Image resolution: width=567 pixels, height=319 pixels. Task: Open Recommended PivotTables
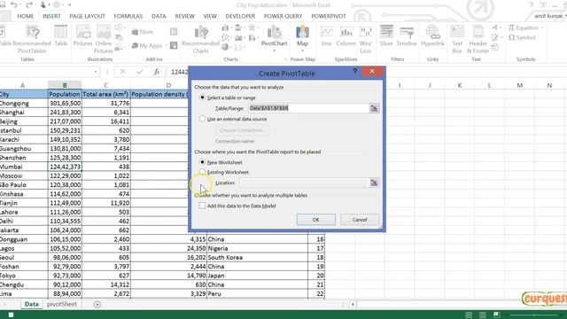pos(32,39)
